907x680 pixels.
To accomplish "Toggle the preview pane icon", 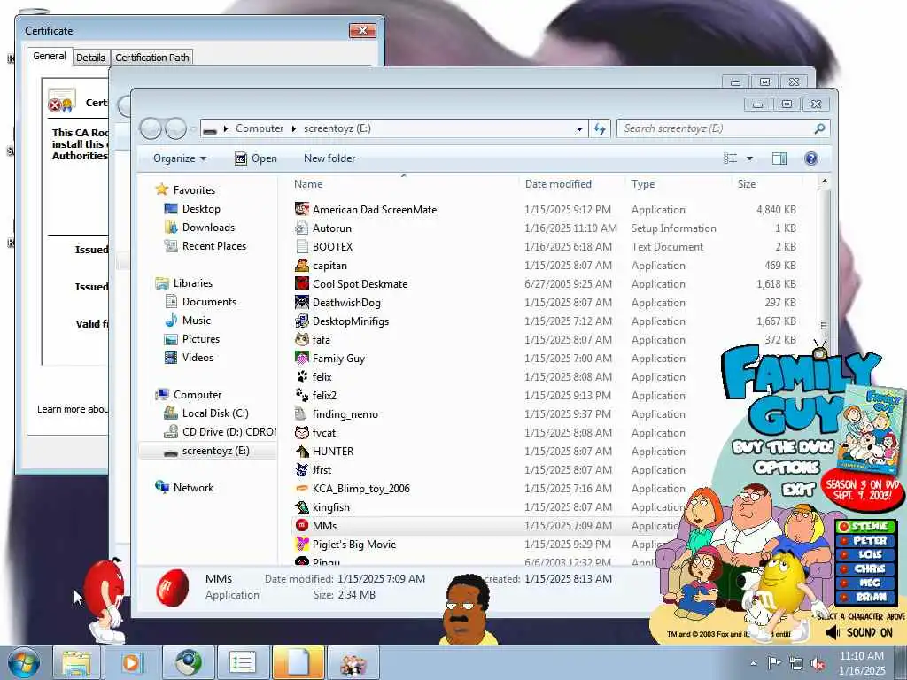I will [x=779, y=158].
